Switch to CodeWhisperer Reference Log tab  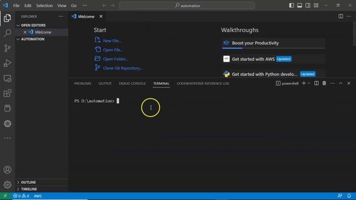pos(203,83)
